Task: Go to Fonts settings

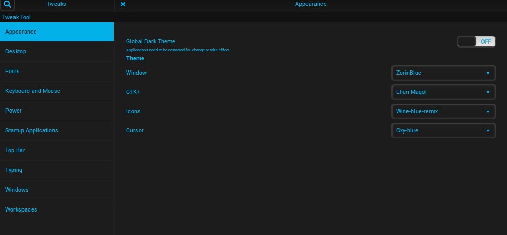Action: 57,72
